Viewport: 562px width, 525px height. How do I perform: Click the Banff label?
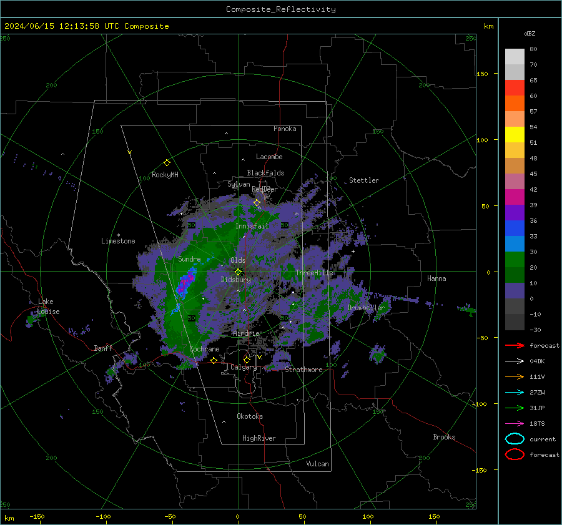[x=103, y=348]
